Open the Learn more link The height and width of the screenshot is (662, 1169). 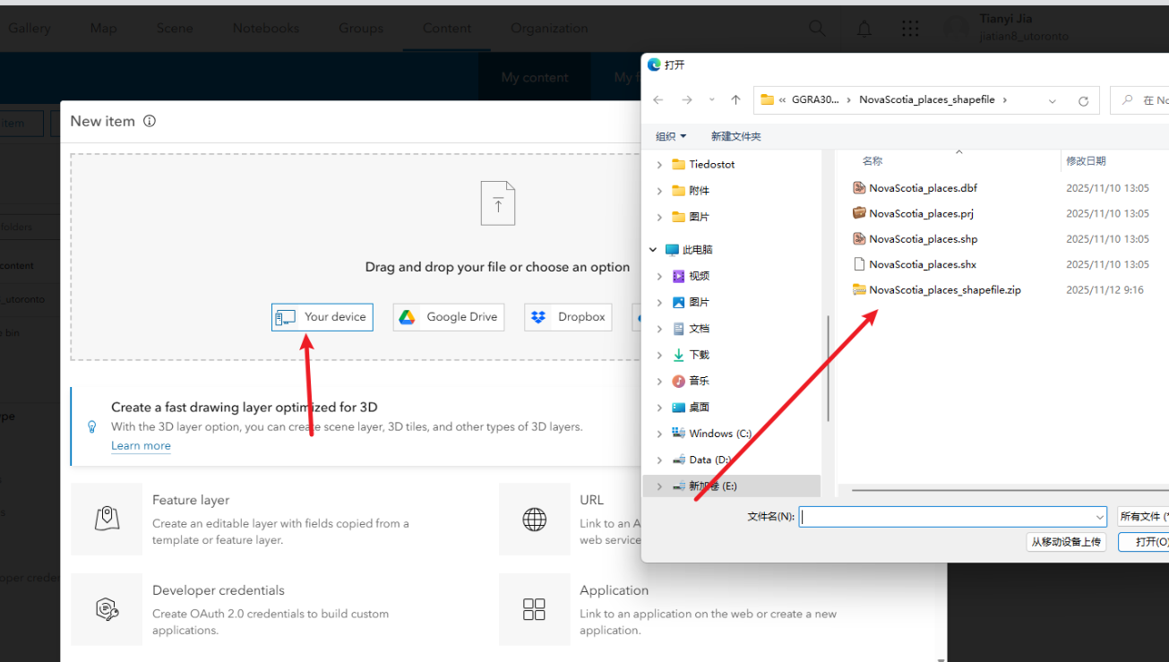(141, 446)
